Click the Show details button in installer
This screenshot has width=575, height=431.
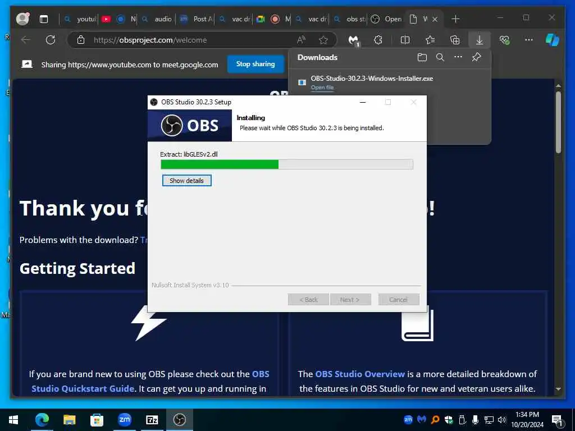[186, 180]
